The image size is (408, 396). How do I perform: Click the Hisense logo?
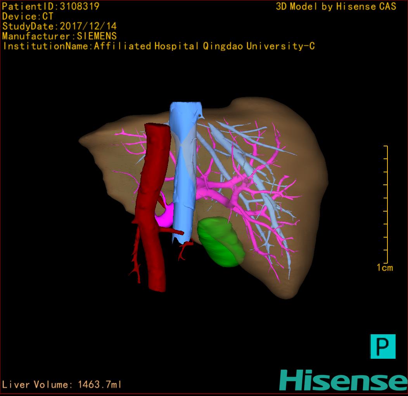coord(344,380)
